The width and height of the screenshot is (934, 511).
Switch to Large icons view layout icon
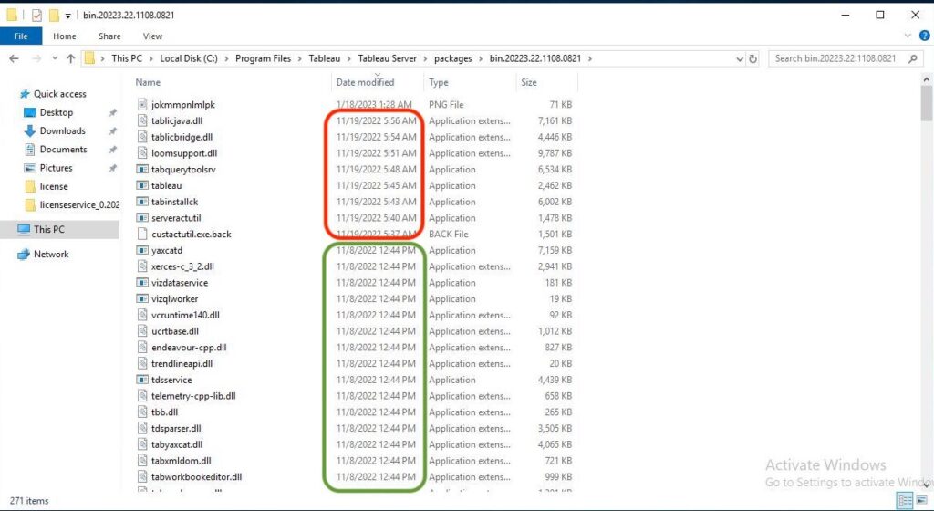tap(921, 500)
